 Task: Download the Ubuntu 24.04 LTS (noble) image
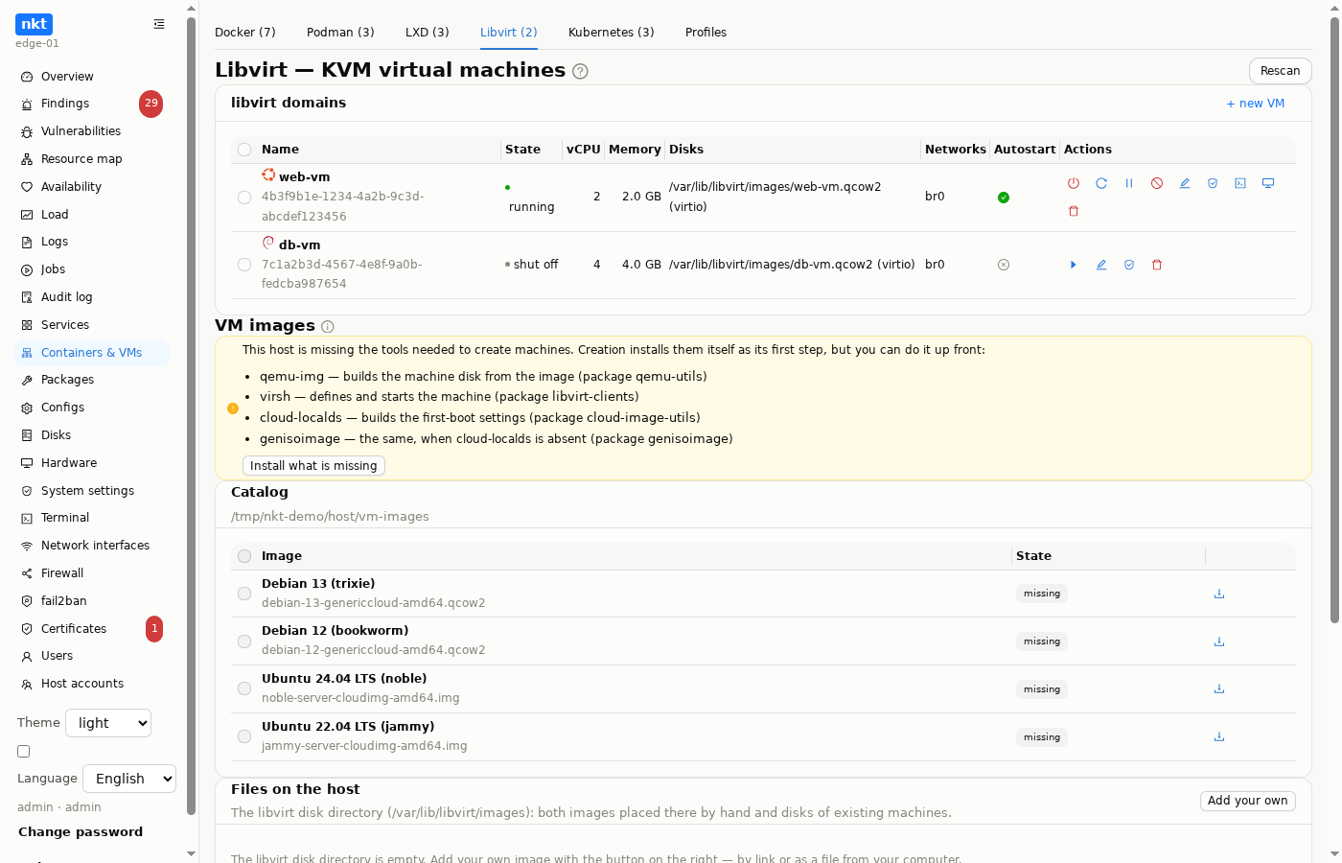[1219, 688]
